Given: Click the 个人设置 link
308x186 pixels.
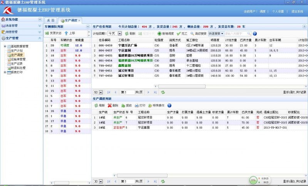Looking at the screenshot, I should pyautogui.click(x=278, y=12).
